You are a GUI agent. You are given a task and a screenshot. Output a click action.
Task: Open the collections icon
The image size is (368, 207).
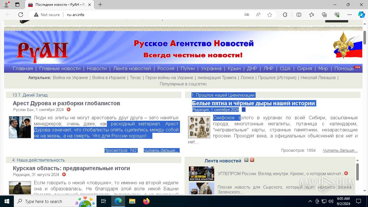pyautogui.click(x=324, y=15)
